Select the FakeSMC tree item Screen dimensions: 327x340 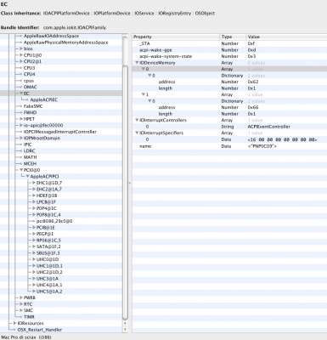click(x=33, y=106)
